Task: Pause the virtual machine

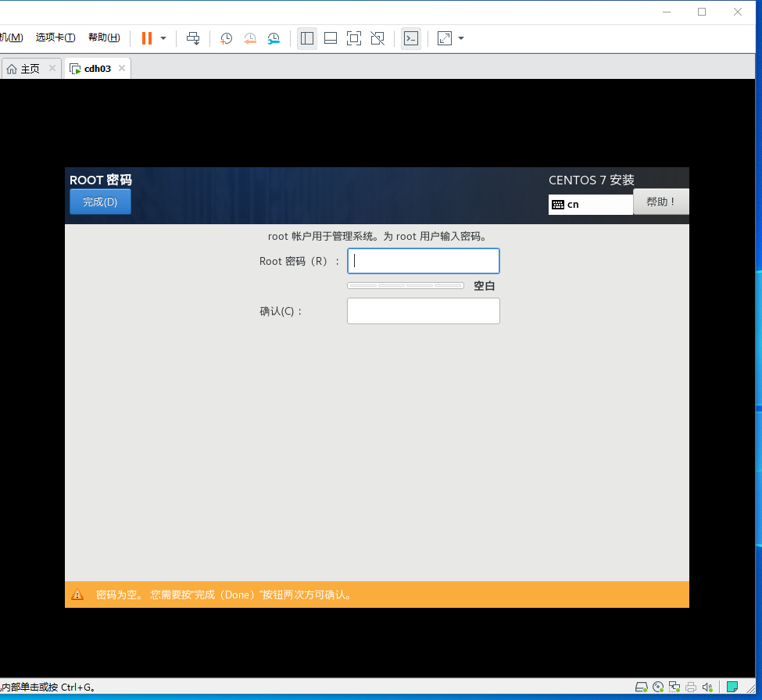Action: pyautogui.click(x=147, y=37)
